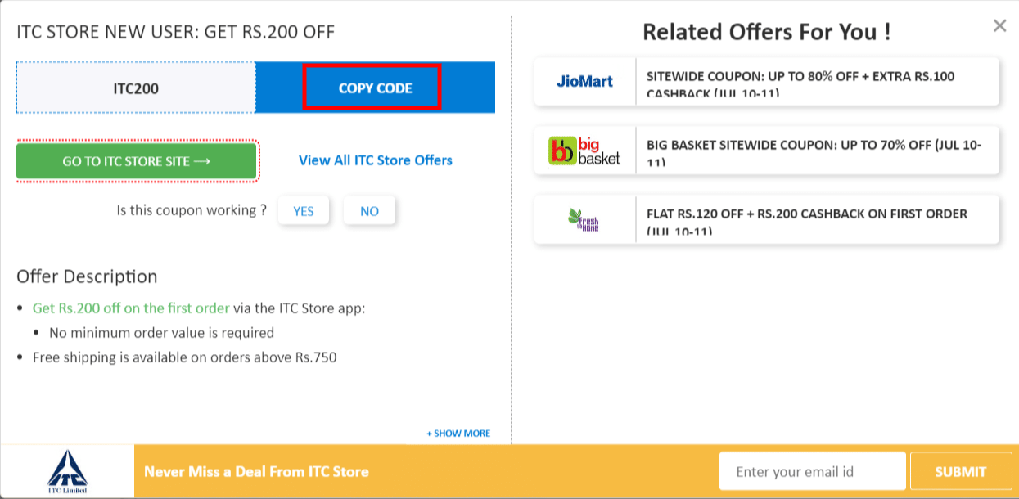Confirm coupon works by clicking YES
The height and width of the screenshot is (499, 1019).
304,210
